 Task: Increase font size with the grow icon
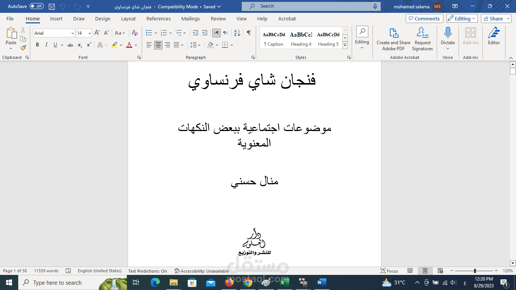point(97,33)
